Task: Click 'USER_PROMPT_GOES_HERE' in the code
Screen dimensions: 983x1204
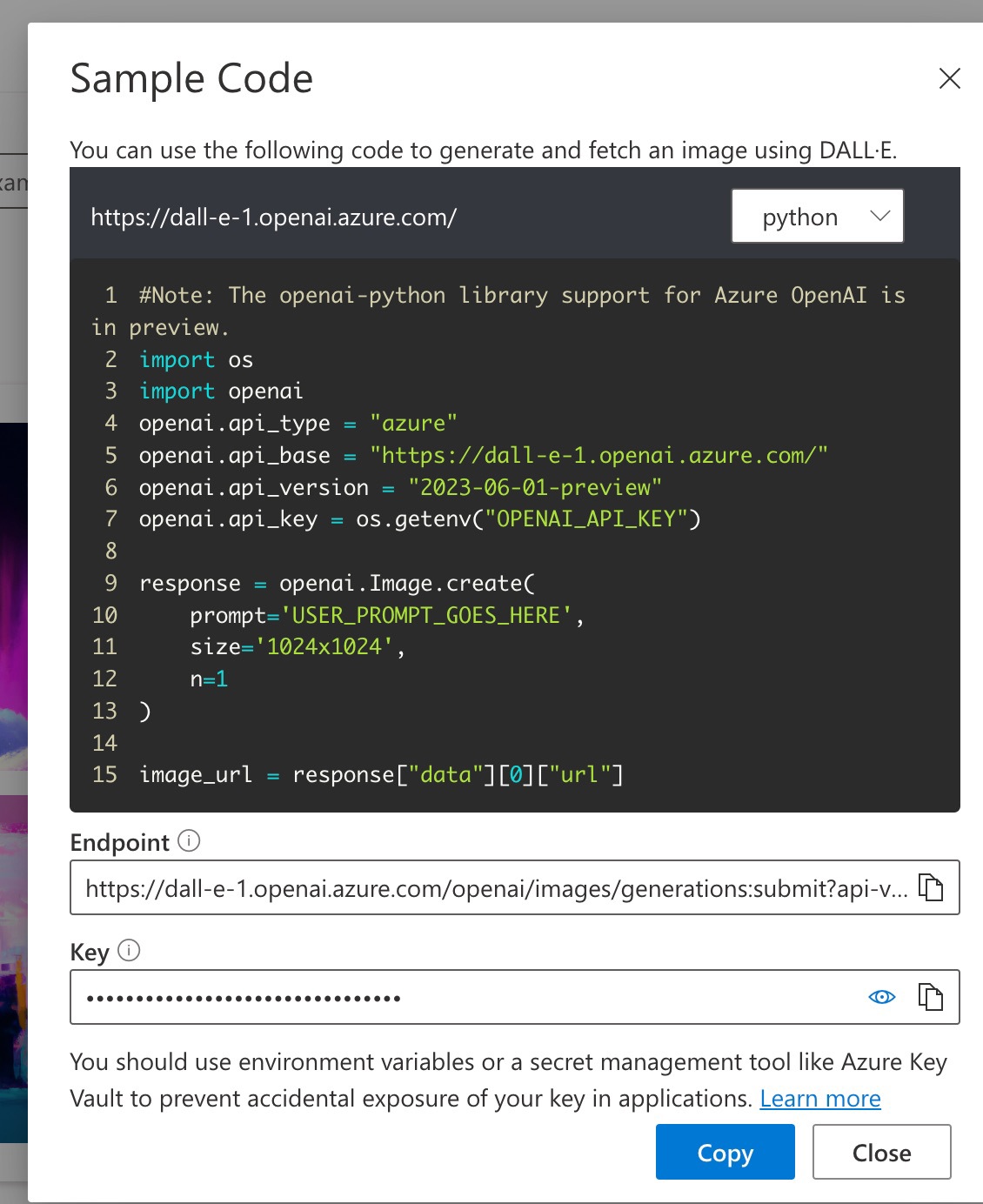Action: (426, 615)
